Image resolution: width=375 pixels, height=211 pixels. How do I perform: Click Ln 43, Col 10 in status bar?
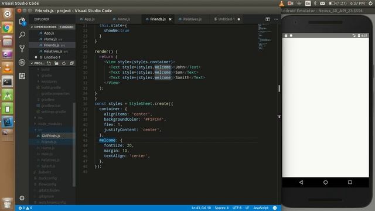201,208
